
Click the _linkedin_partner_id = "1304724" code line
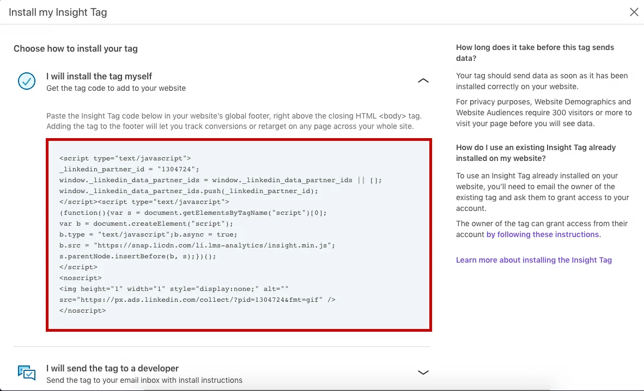[x=129, y=169]
